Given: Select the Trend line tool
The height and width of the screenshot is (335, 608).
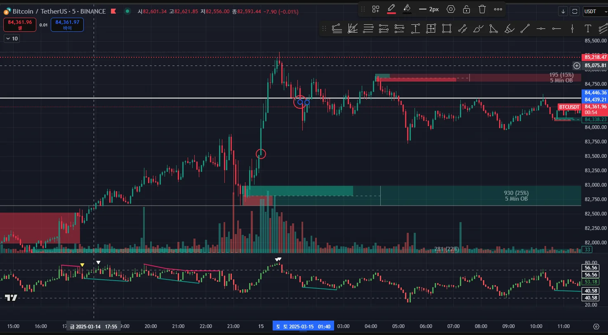Looking at the screenshot, I should (x=525, y=28).
